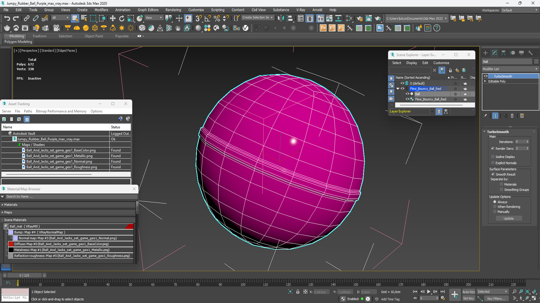The height and width of the screenshot is (303, 540).
Task: Click the Rotate tool icon
Action: pyautogui.click(x=122, y=18)
